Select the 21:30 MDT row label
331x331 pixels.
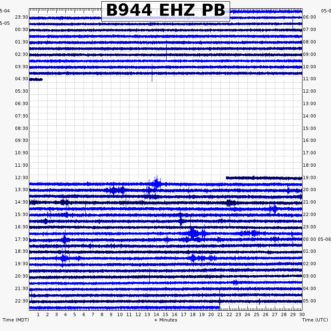click(22, 288)
